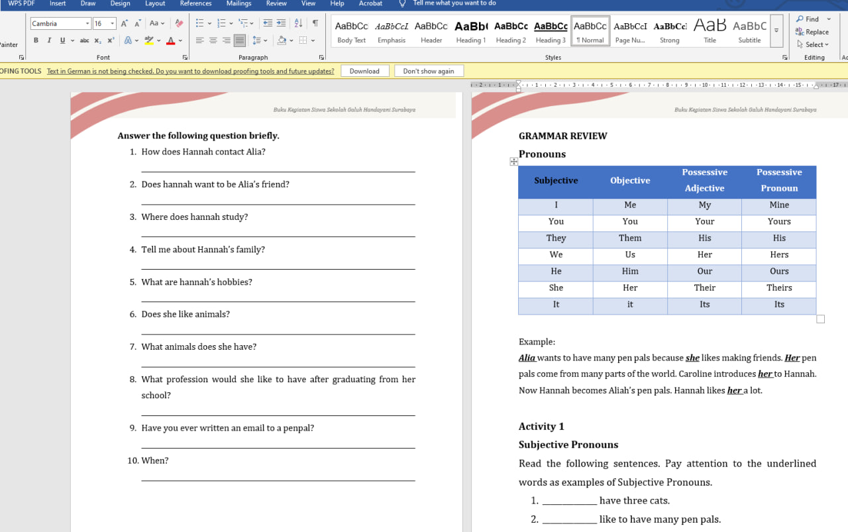Switch to the Mailings tab
This screenshot has height=532, width=848.
[x=238, y=3]
